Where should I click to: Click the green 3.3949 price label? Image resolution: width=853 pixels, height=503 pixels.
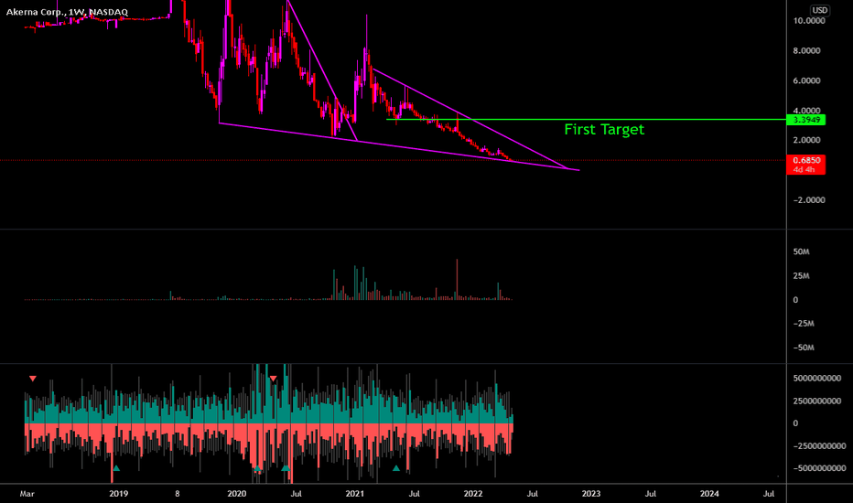tap(805, 120)
